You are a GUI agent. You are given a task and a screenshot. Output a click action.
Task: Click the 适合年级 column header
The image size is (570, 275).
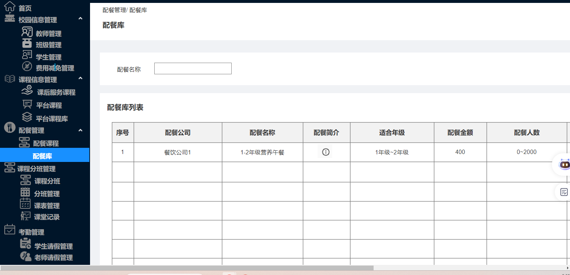pos(392,133)
